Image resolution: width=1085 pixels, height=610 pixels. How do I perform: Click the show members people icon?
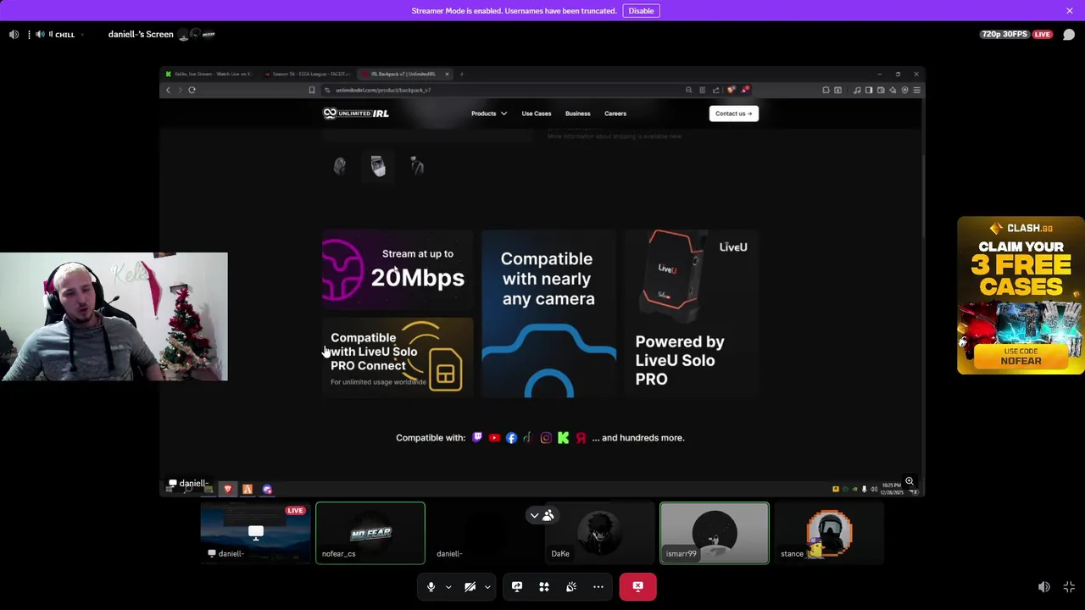548,516
